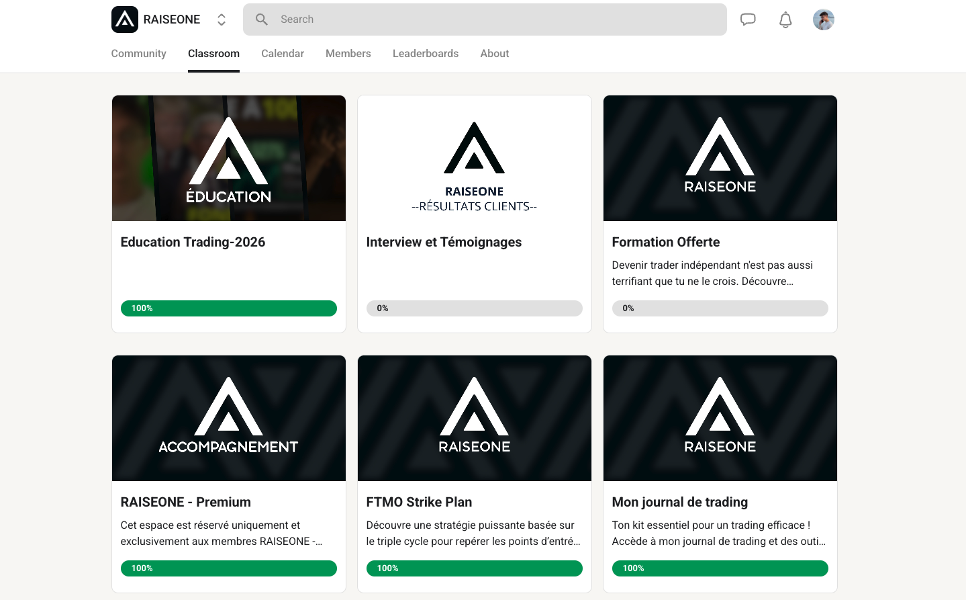Open Interview et Témoignages course title

444,242
